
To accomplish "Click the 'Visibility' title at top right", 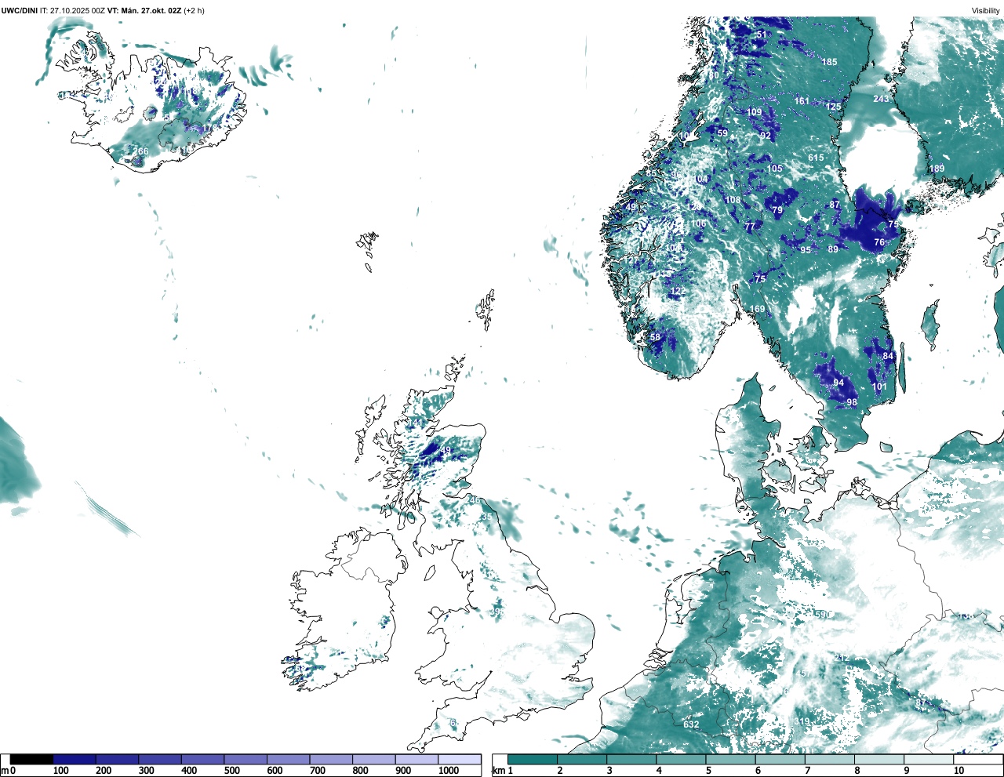I will (985, 11).
